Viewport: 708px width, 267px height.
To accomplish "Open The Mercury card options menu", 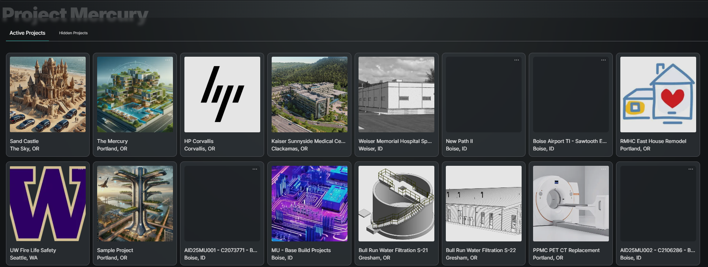I will click(167, 60).
